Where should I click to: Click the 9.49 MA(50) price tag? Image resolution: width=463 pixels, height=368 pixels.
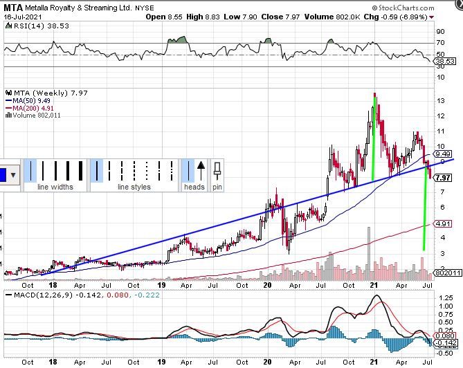pyautogui.click(x=443, y=154)
